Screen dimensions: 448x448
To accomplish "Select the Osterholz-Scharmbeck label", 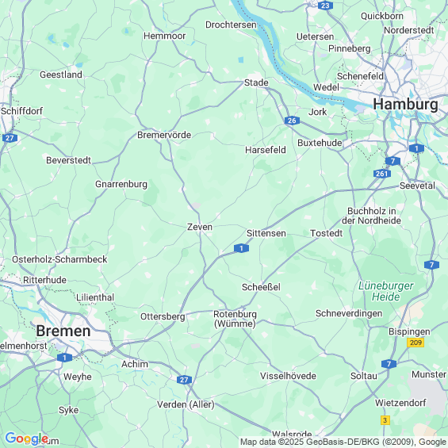I will (x=59, y=259).
